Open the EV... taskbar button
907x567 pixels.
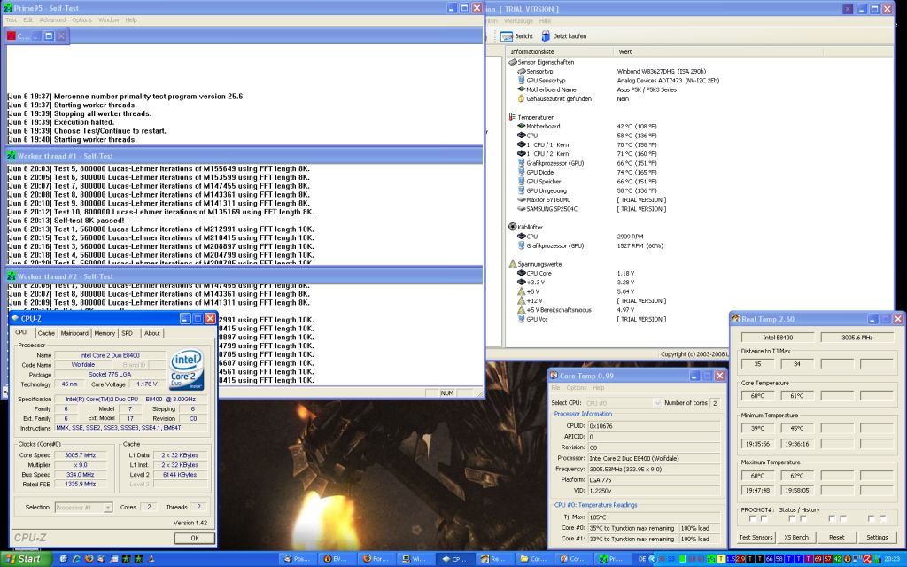pos(336,559)
